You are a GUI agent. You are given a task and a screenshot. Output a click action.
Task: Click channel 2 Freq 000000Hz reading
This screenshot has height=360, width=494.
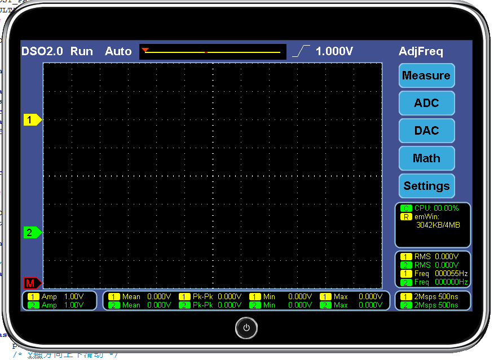point(441,282)
